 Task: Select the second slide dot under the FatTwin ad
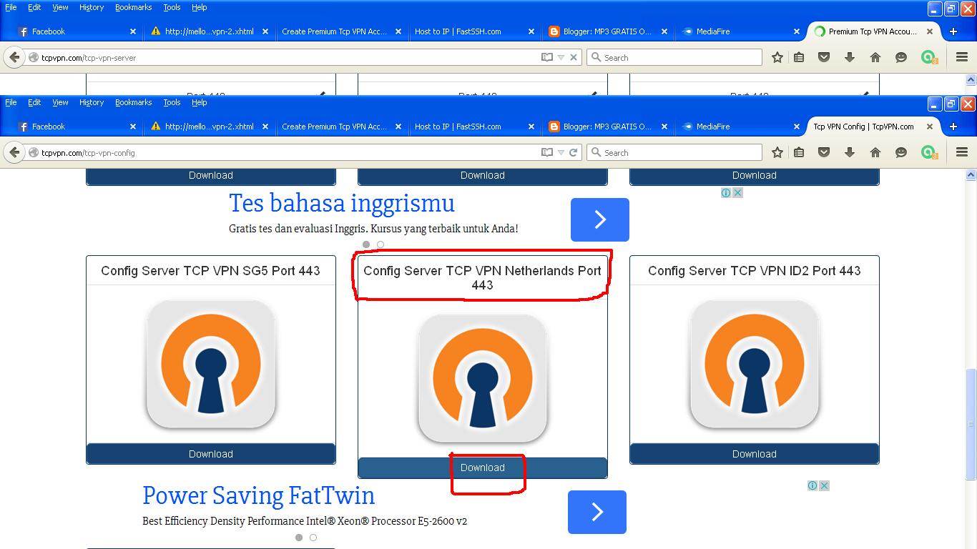tap(313, 538)
